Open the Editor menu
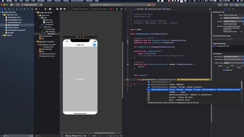Image resolution: width=244 pixels, height=137 pixels. [50, 1]
